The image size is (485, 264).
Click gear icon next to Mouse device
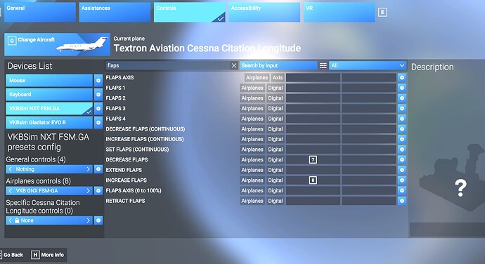(98, 80)
